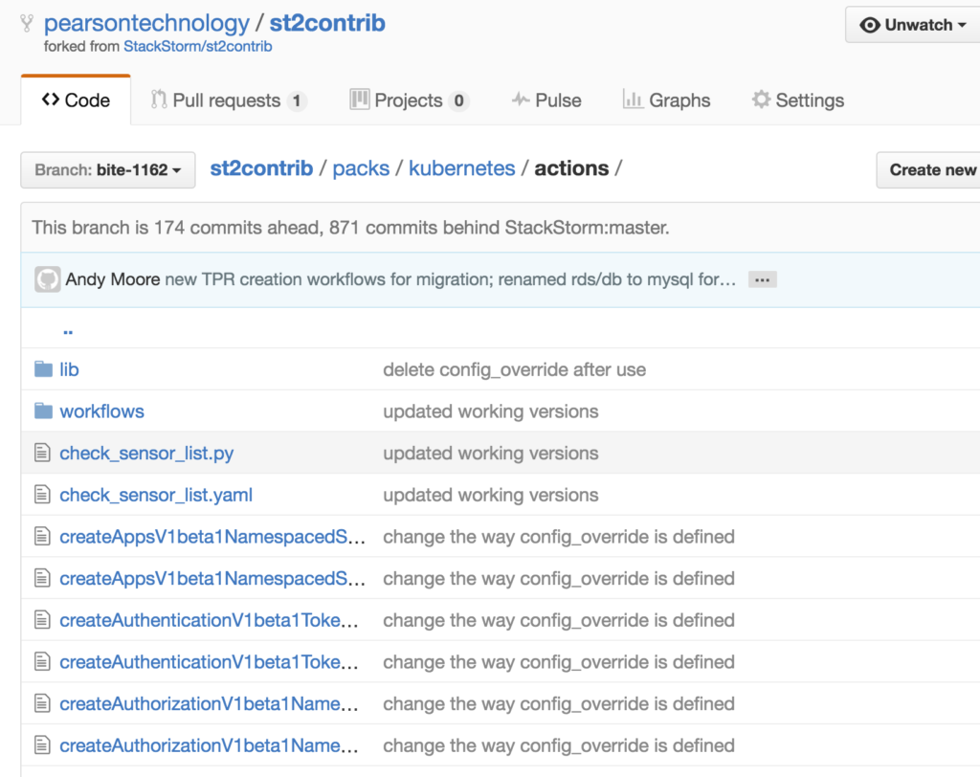
Task: Click the eye icon in the Unwatch button
Action: tap(869, 25)
